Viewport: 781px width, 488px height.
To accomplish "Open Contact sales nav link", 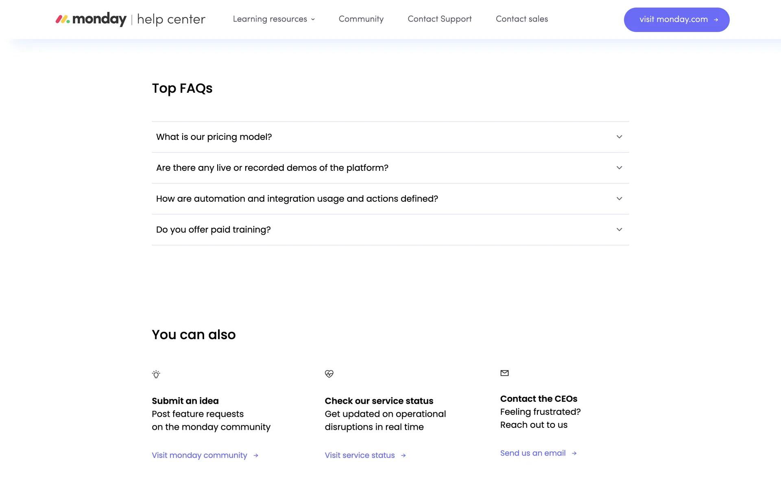I will 521,19.
